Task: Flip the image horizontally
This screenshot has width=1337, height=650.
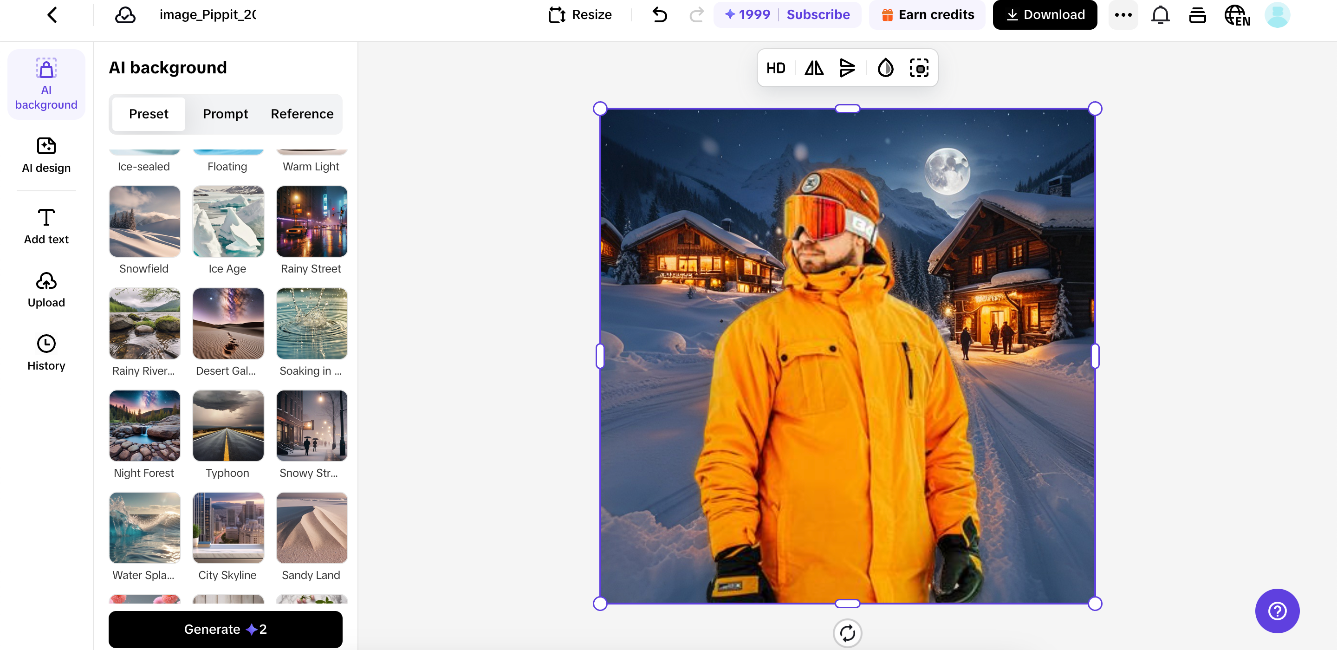Action: pyautogui.click(x=813, y=67)
